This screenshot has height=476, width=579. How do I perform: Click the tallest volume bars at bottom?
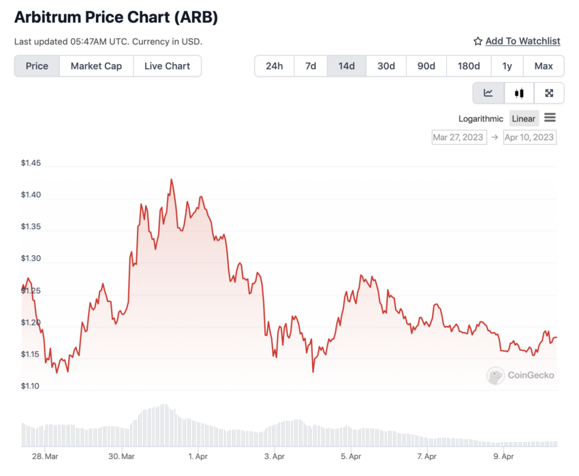tap(164, 425)
